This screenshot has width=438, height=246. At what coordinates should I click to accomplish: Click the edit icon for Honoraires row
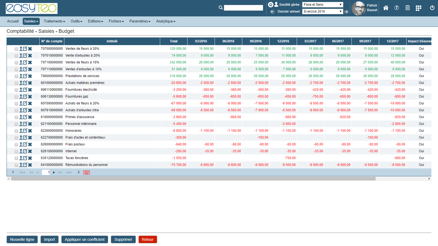coord(25,131)
